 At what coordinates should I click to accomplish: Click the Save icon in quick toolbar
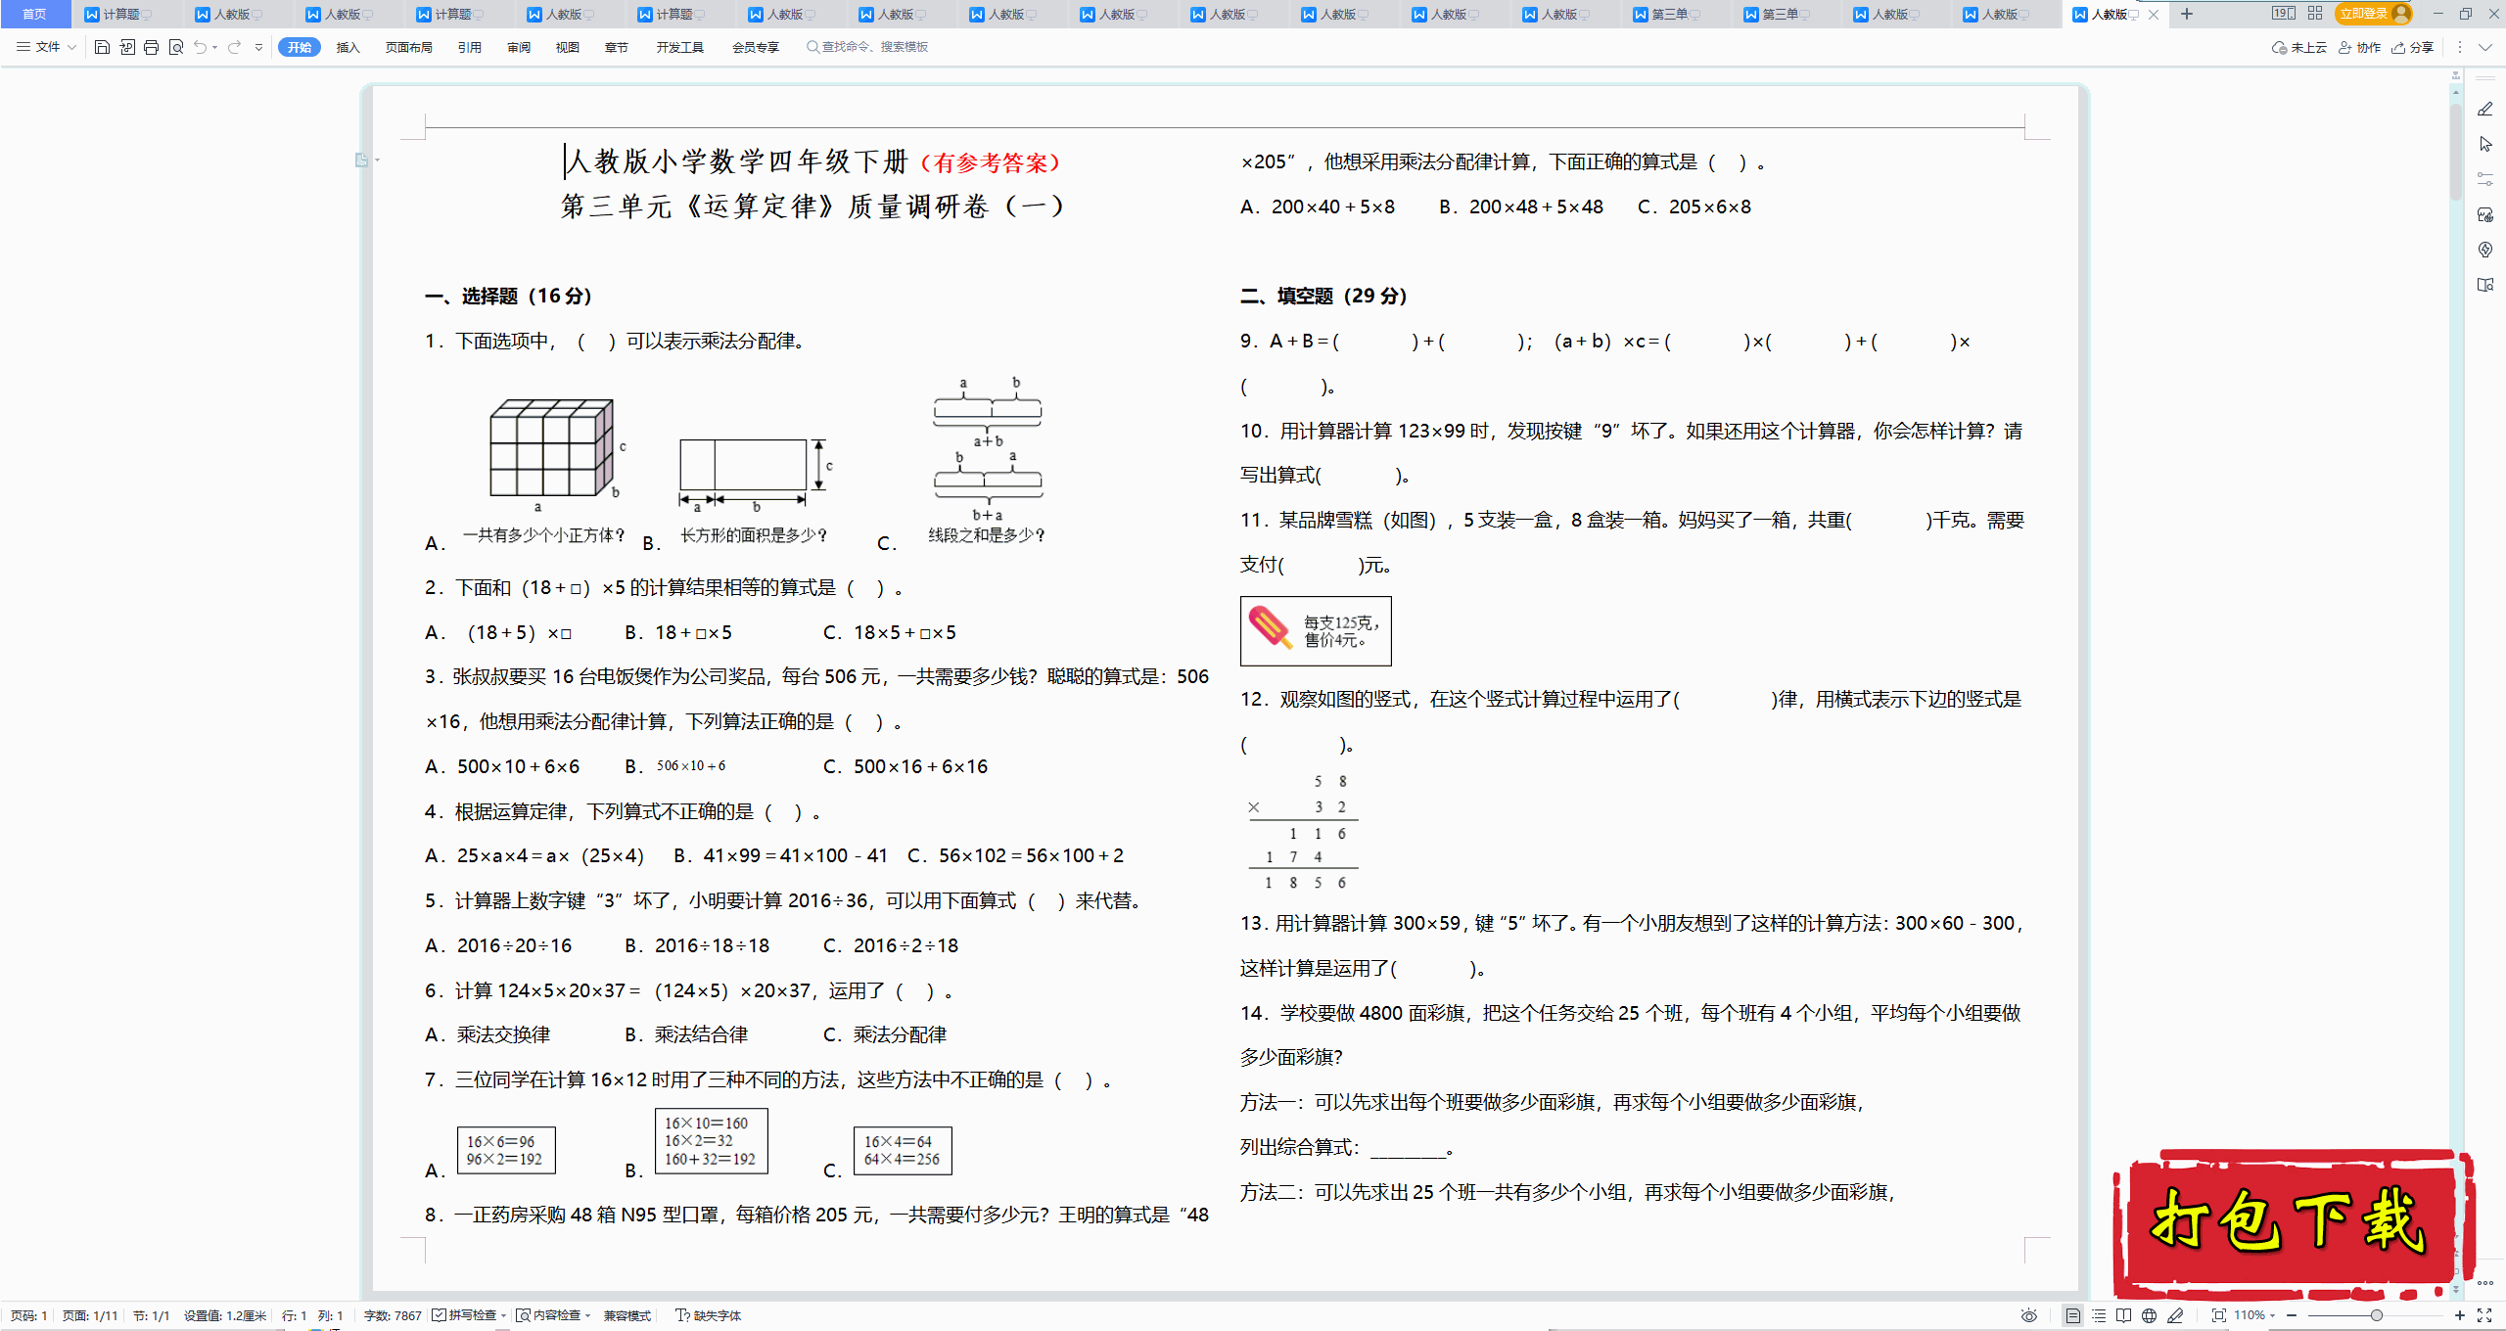point(102,47)
